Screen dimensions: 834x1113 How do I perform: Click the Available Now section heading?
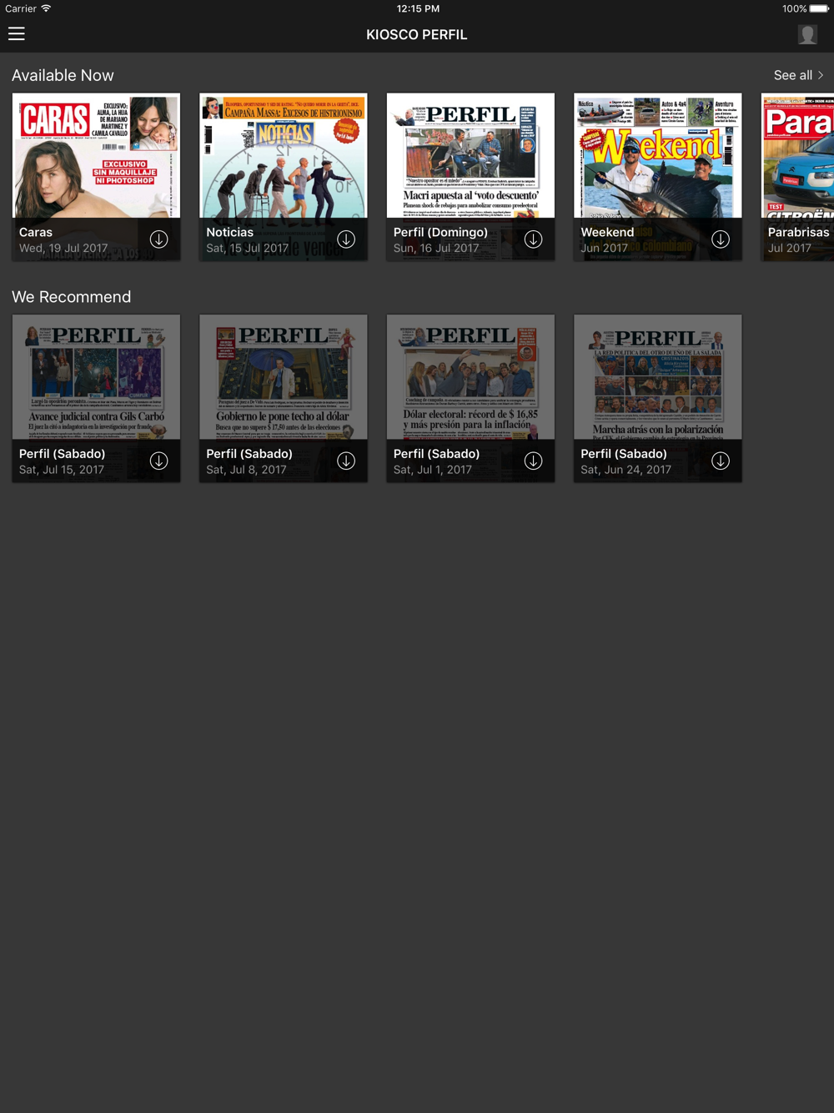point(63,75)
